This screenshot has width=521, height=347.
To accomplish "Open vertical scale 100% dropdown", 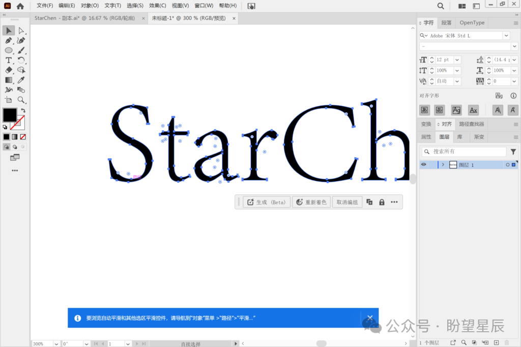I will pos(457,70).
